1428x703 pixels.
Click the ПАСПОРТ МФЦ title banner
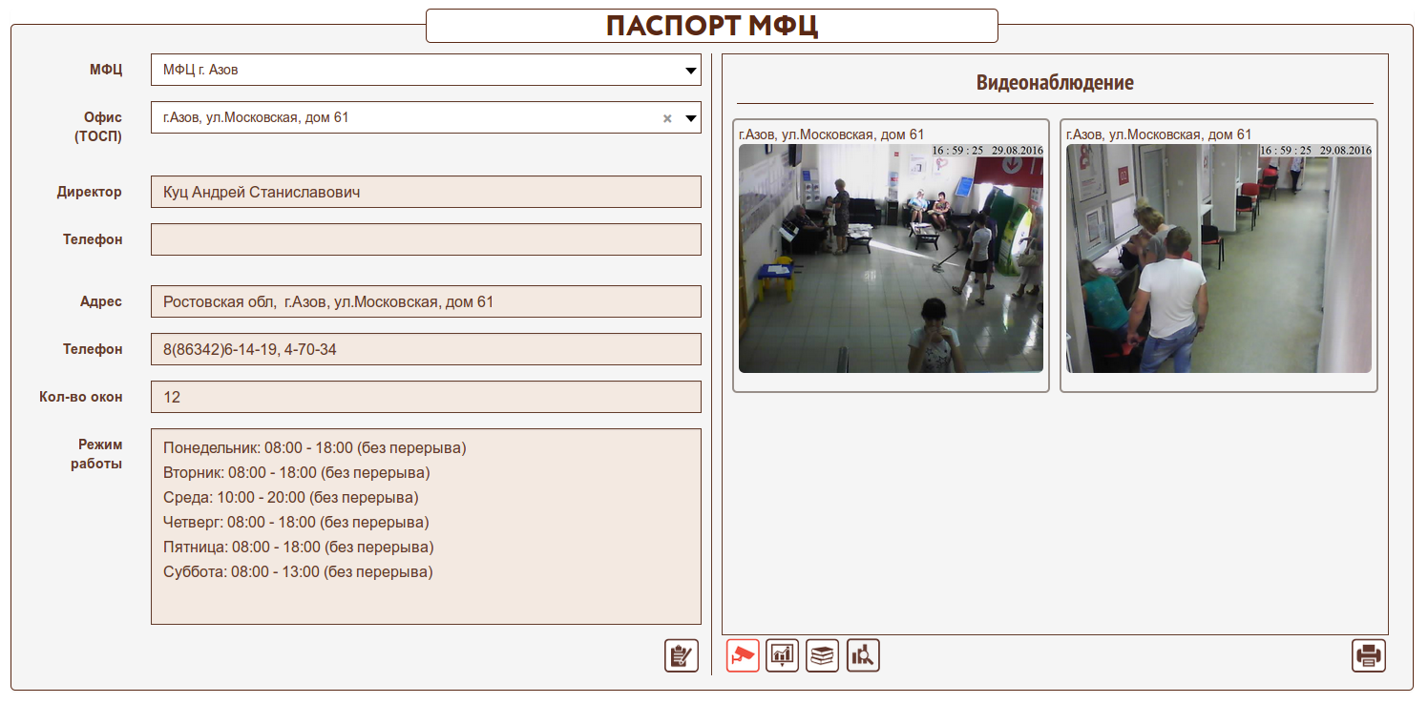tap(711, 26)
